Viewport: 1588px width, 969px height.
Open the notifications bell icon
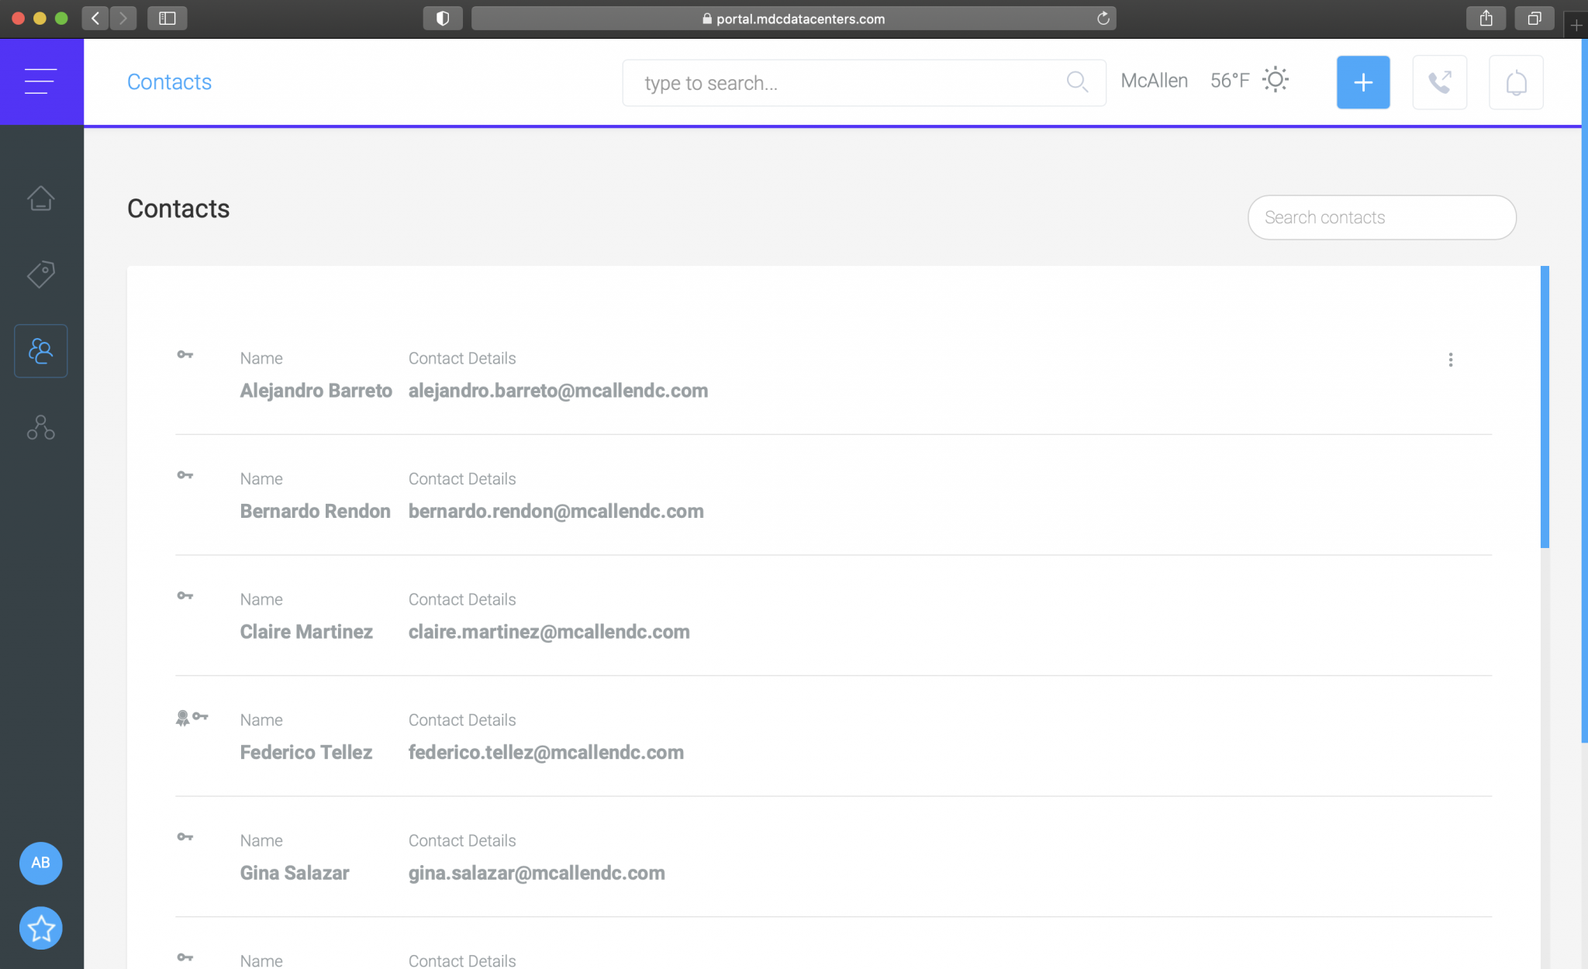coord(1515,82)
